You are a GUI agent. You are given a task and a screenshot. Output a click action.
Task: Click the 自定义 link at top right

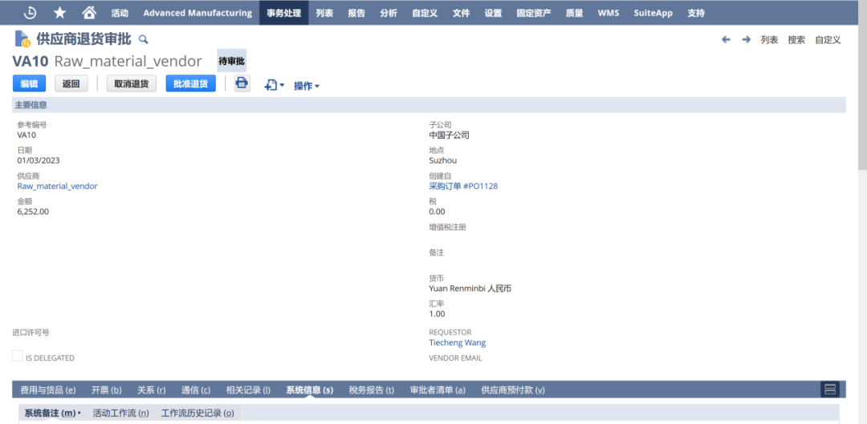pos(828,40)
